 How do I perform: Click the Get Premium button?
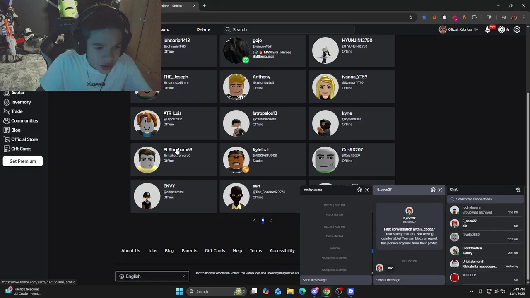[x=23, y=161]
